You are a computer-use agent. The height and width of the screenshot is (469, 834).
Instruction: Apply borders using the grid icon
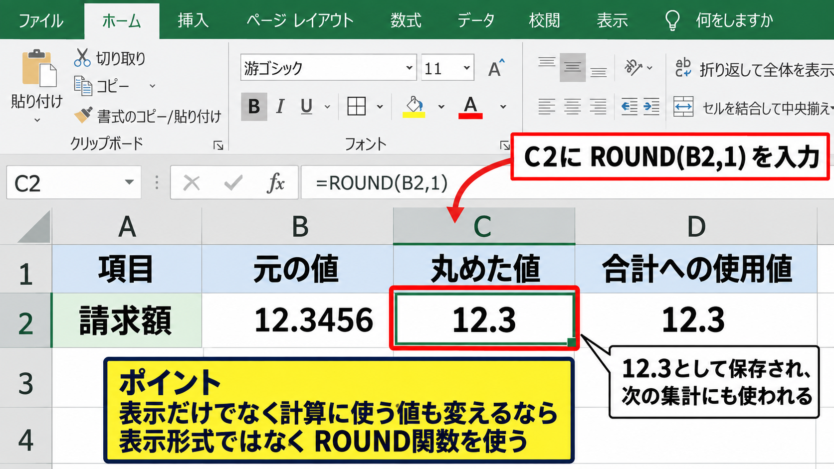[357, 106]
